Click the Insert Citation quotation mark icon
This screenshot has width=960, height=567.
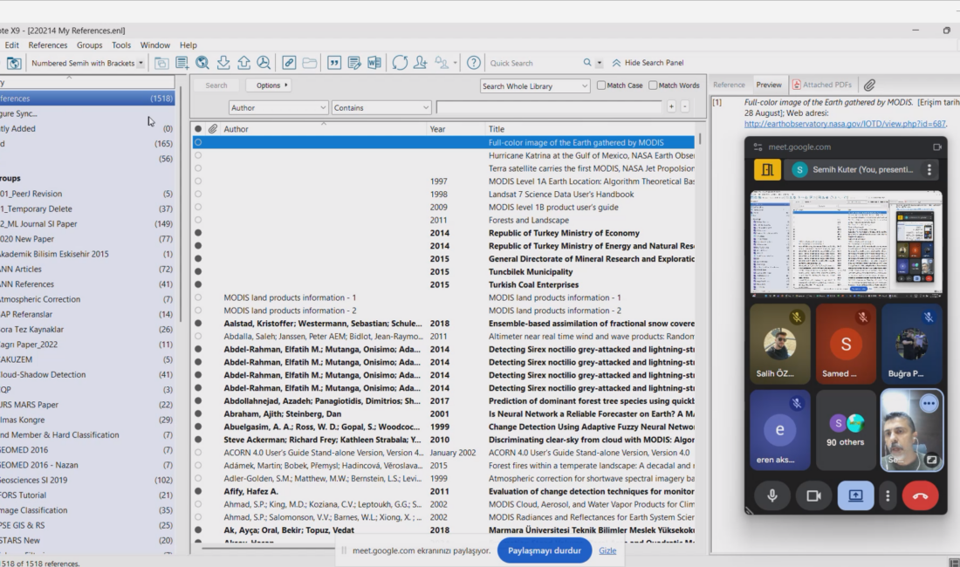point(333,63)
